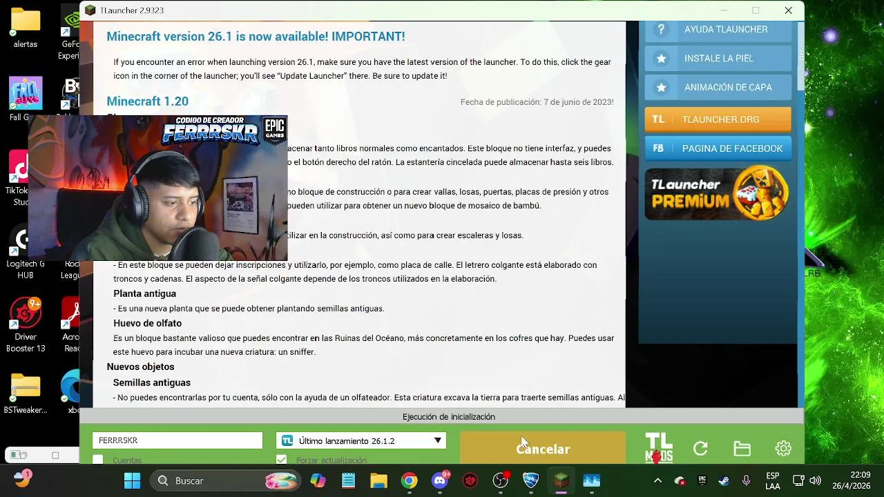Click microphone icon in system tray
This screenshot has height=497, width=884.
click(x=746, y=480)
